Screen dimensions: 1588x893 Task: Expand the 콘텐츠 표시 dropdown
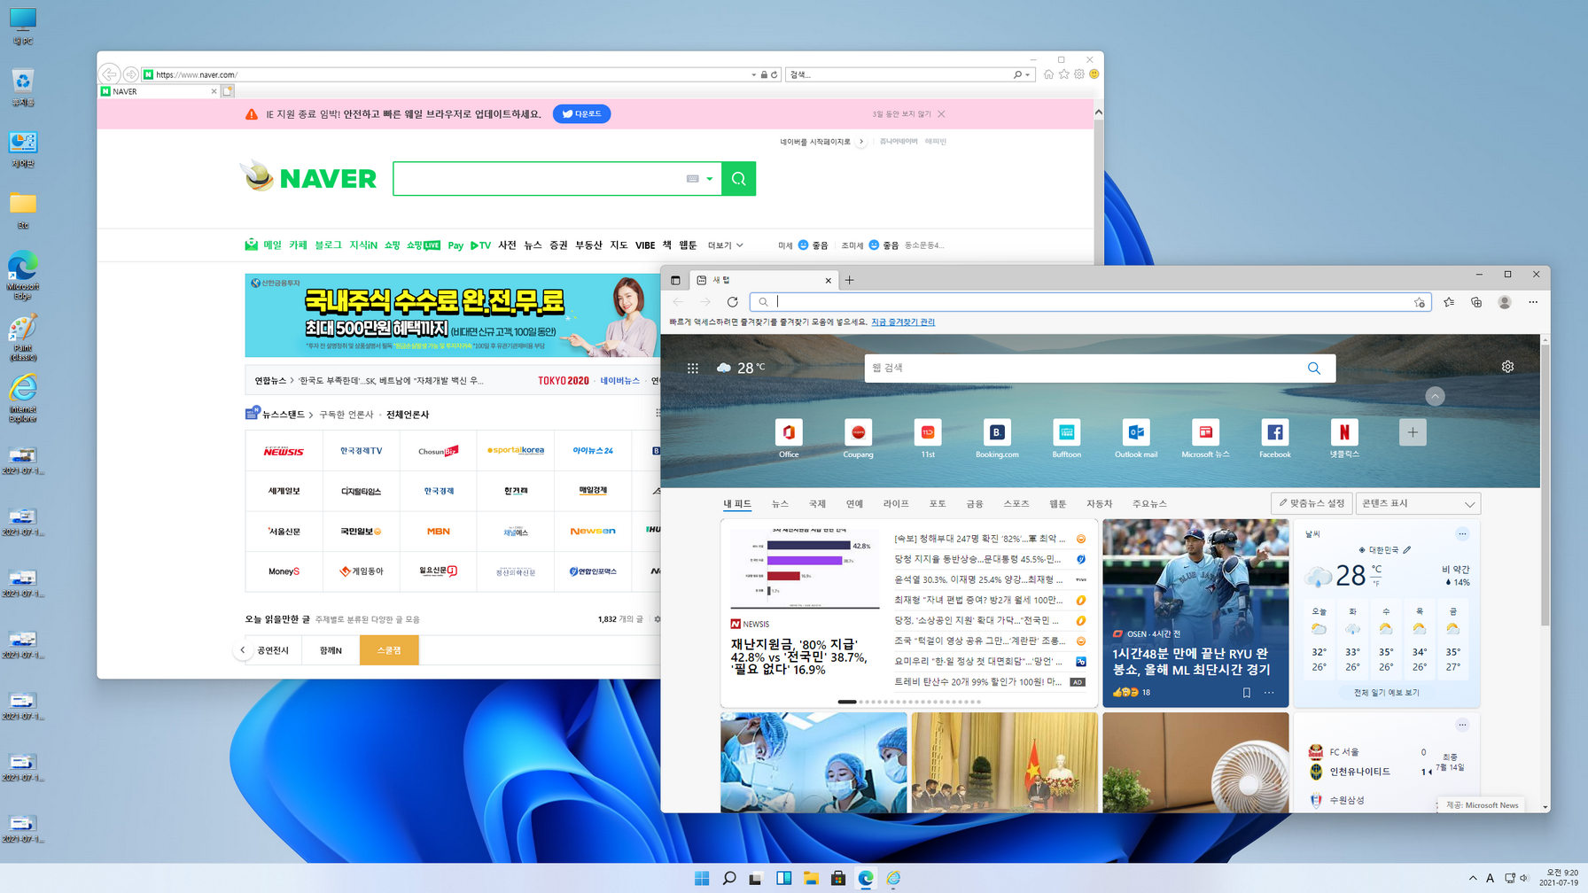tap(1418, 503)
